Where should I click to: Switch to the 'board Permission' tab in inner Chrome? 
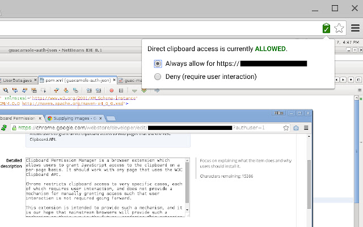(x=19, y=119)
